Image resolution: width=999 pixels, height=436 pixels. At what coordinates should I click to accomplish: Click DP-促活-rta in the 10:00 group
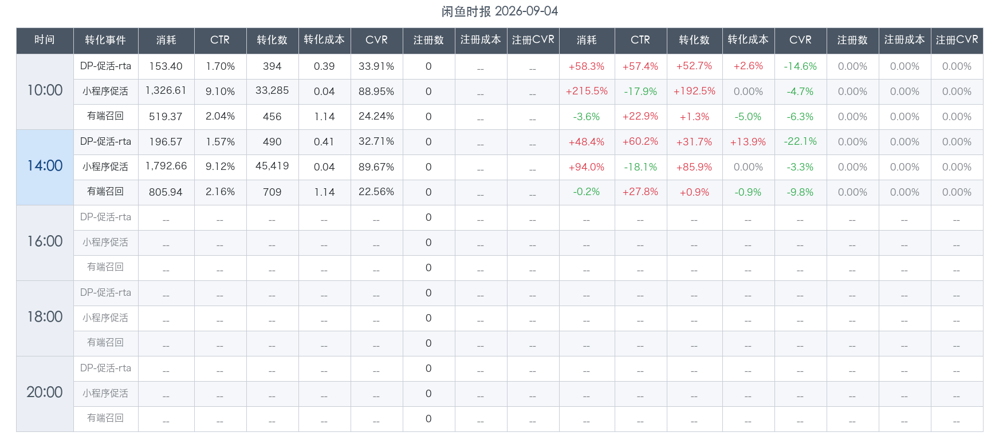tap(105, 66)
